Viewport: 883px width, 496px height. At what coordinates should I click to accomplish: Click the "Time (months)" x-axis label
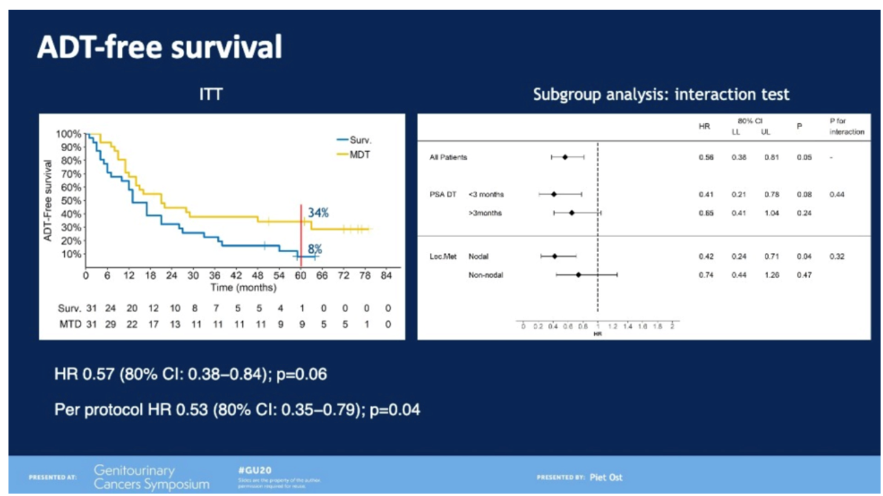coord(243,288)
